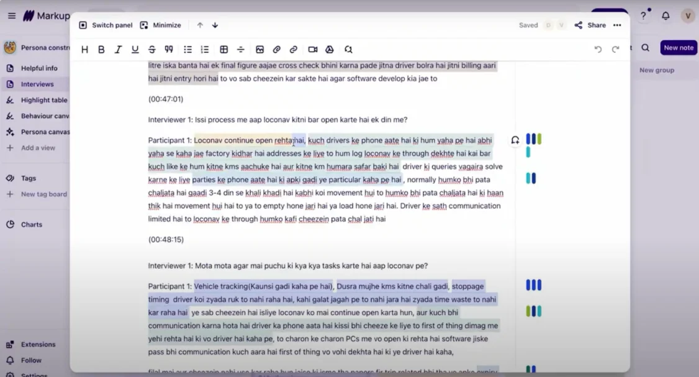
Task: Open find in note search icon
Action: (x=348, y=50)
